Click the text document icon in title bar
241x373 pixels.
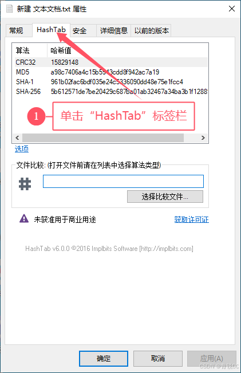point(10,9)
